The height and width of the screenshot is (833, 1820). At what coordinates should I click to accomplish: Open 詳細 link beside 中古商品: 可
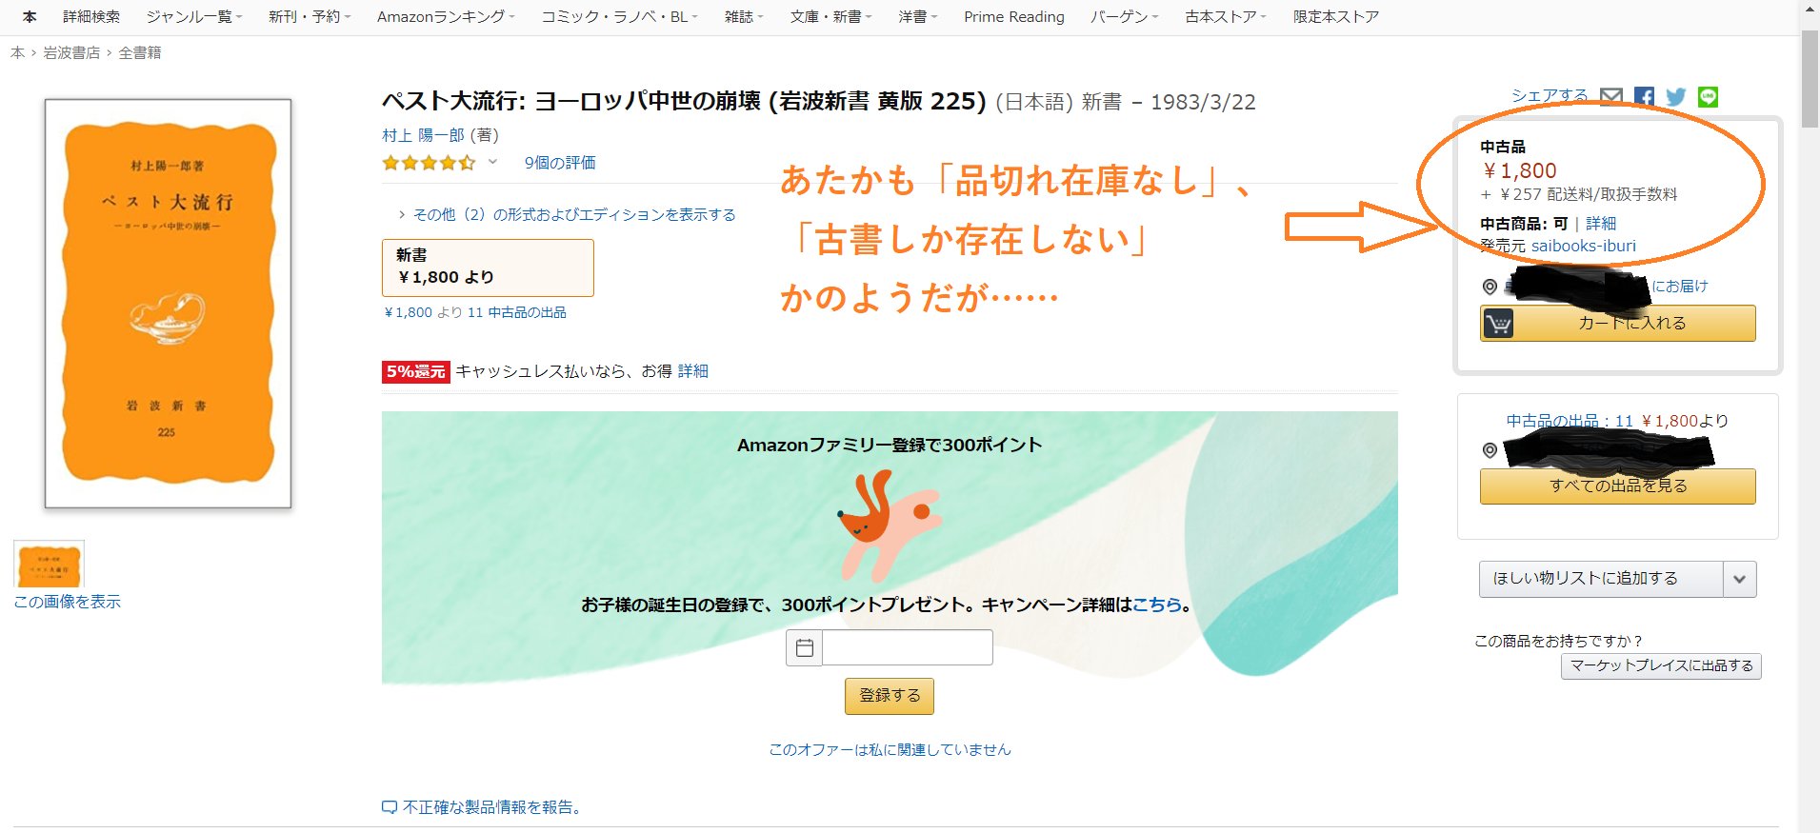[x=1601, y=224]
